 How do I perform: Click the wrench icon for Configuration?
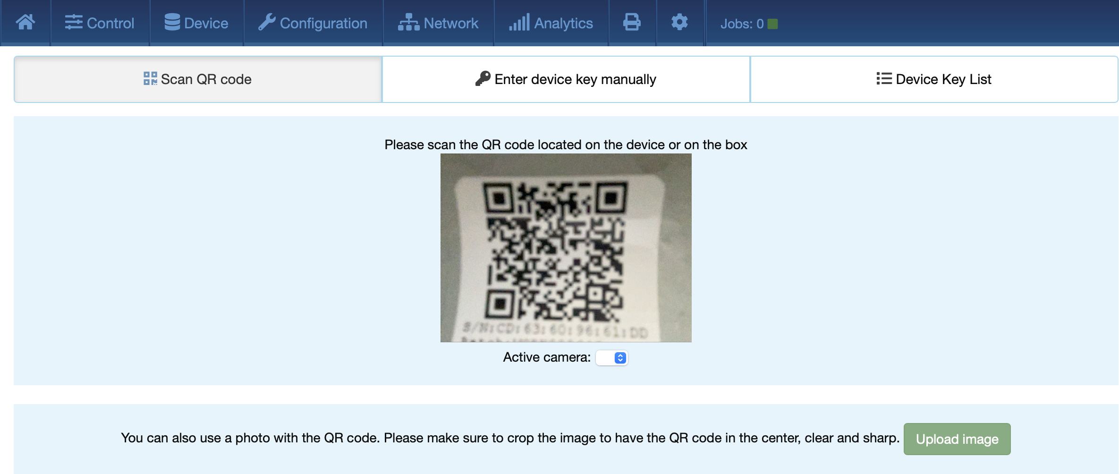(267, 22)
